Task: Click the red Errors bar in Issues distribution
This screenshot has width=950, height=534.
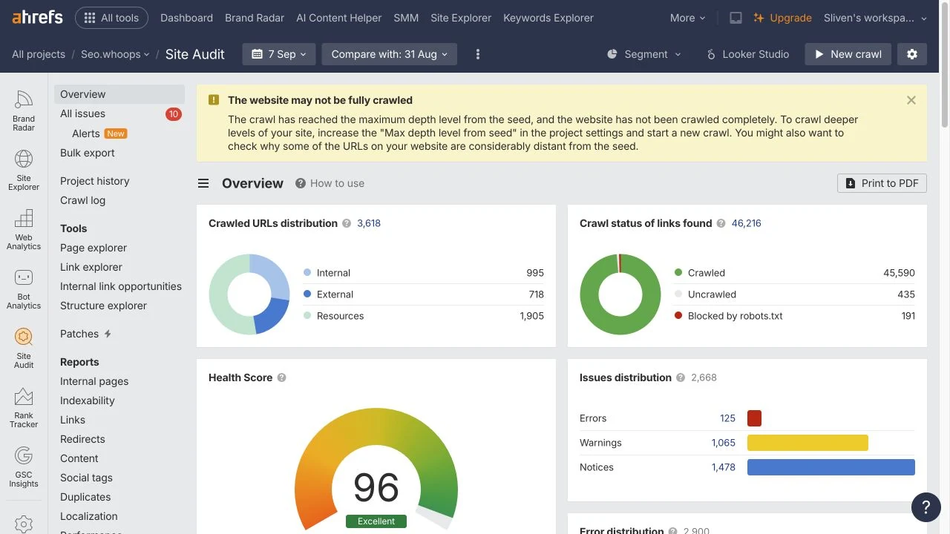Action: 754,418
